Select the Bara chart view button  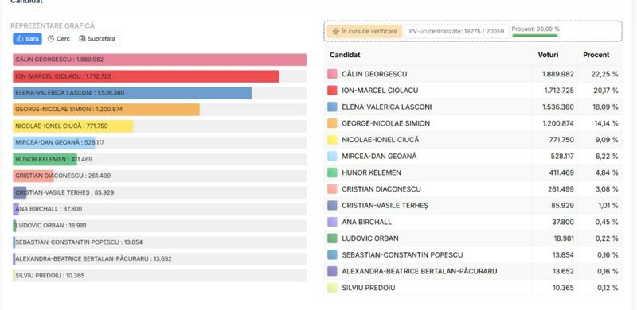click(27, 38)
